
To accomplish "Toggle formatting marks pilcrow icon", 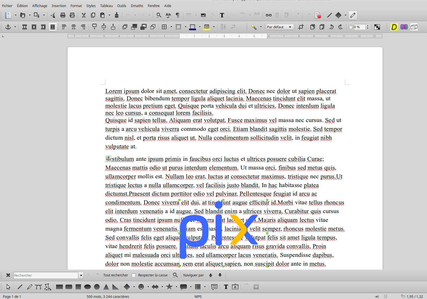I will 178,15.
